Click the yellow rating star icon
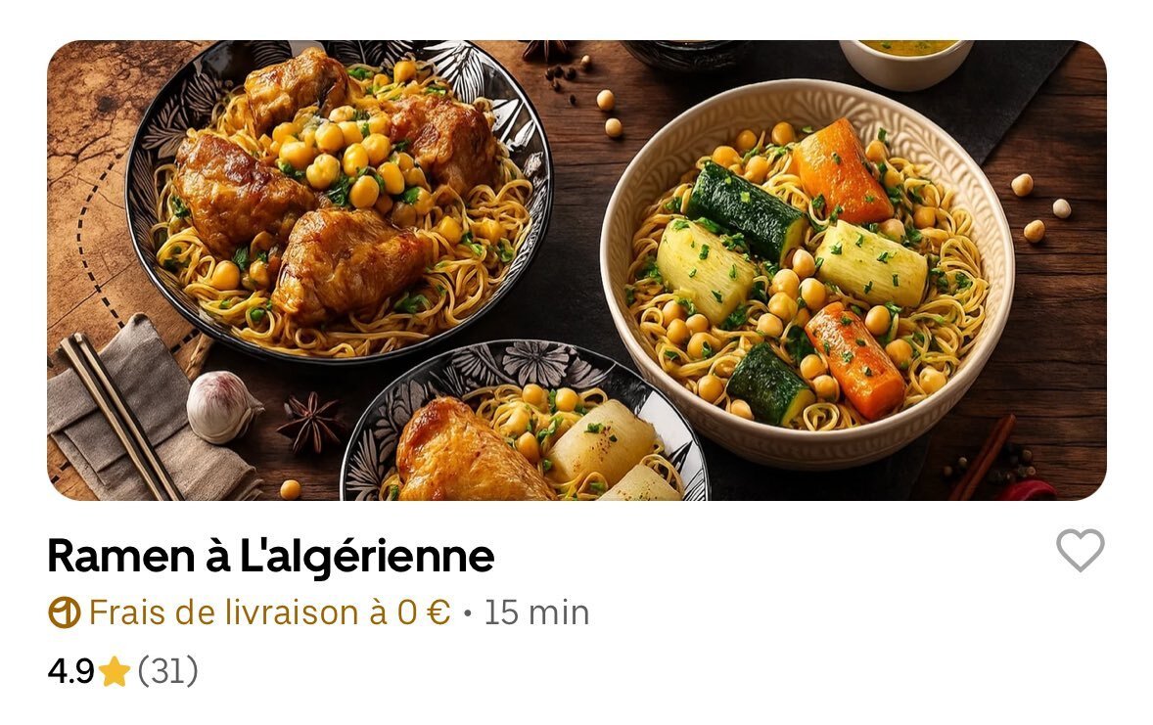 pos(114,671)
